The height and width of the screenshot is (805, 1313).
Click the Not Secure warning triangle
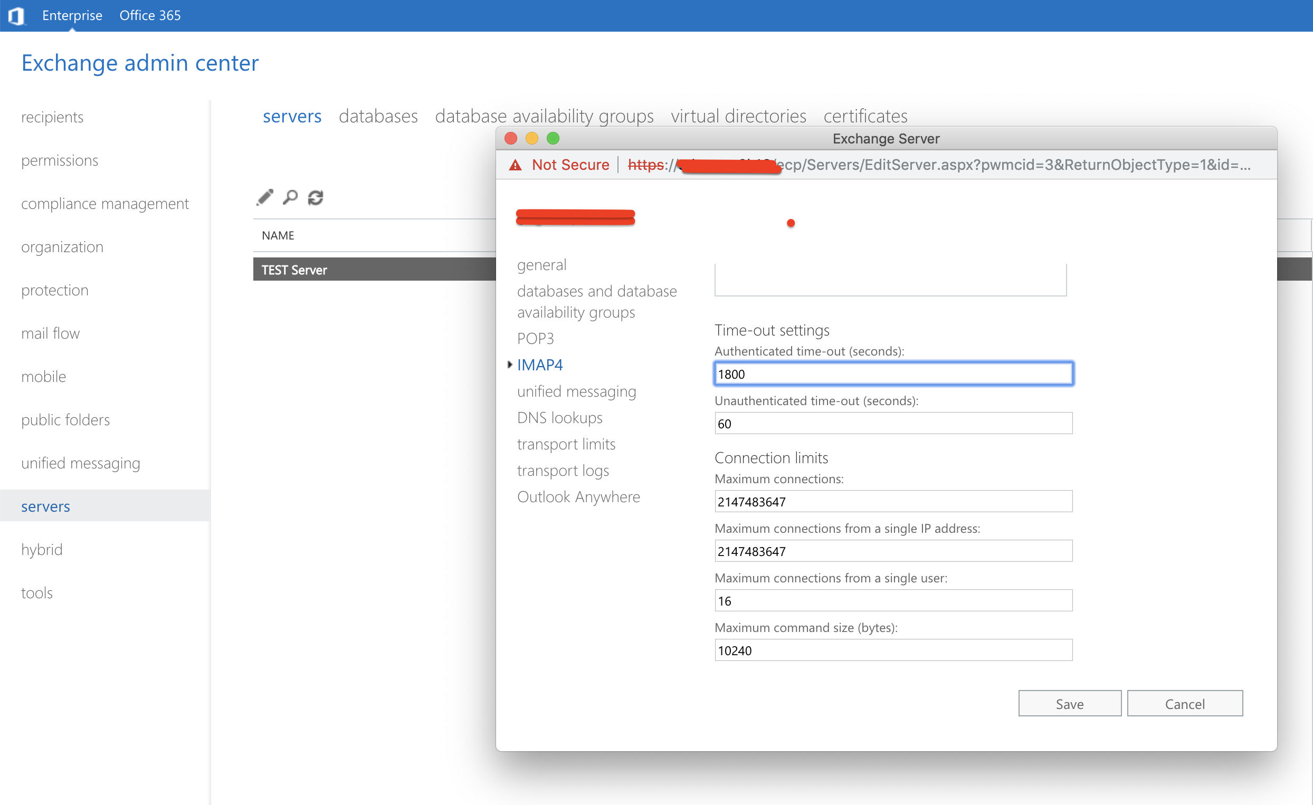click(x=515, y=165)
